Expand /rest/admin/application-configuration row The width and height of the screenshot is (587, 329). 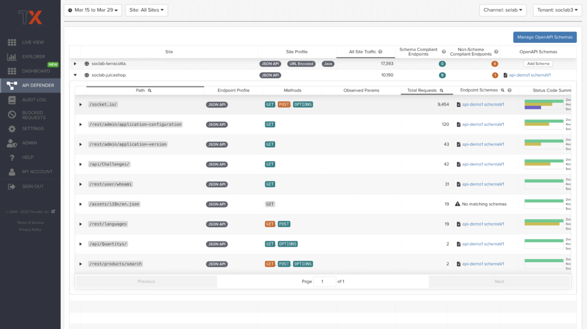(80, 125)
